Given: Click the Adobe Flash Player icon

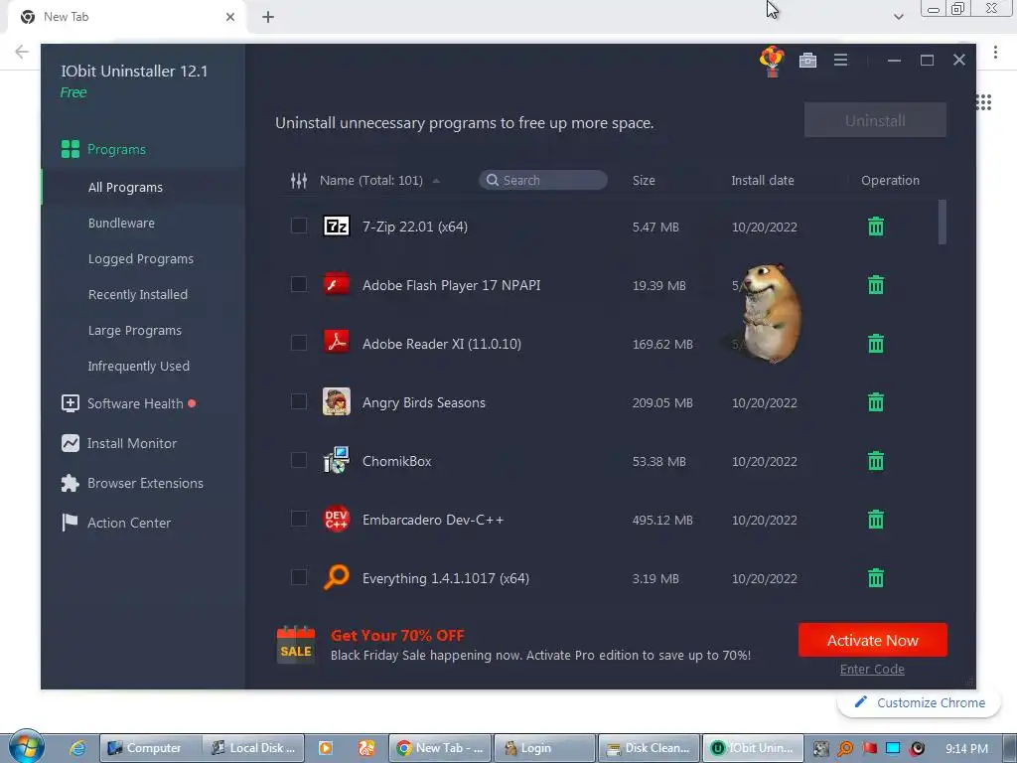Looking at the screenshot, I should point(336,284).
